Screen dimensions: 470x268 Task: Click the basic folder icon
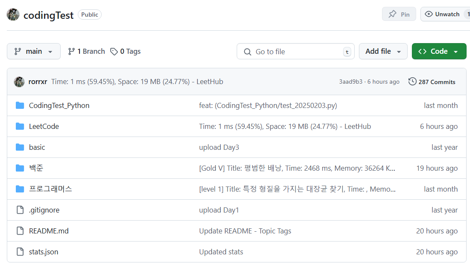(x=20, y=147)
